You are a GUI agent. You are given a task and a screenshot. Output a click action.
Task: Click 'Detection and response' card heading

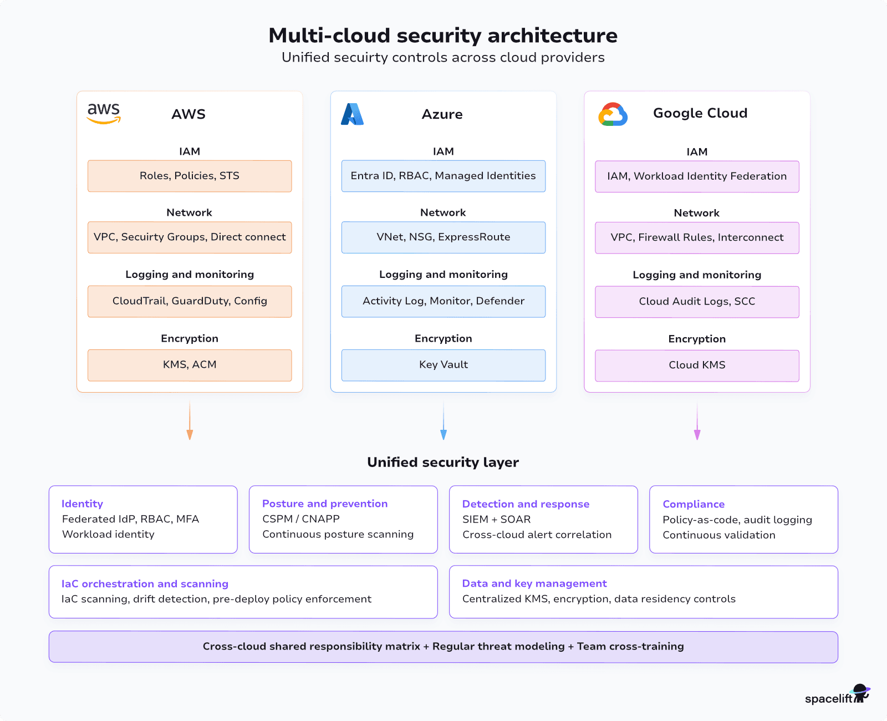[526, 504]
